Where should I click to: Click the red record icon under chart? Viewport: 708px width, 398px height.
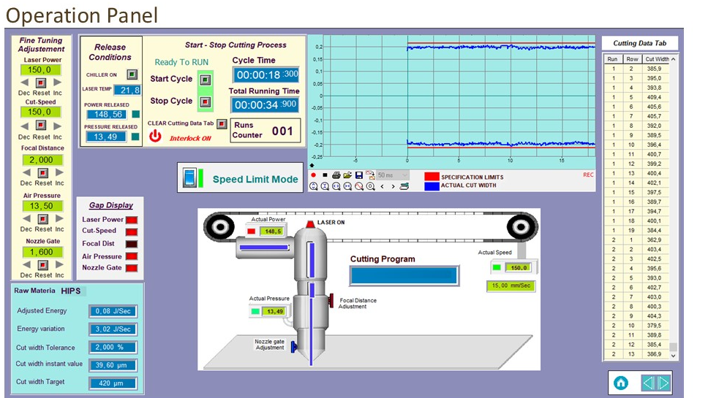click(313, 175)
